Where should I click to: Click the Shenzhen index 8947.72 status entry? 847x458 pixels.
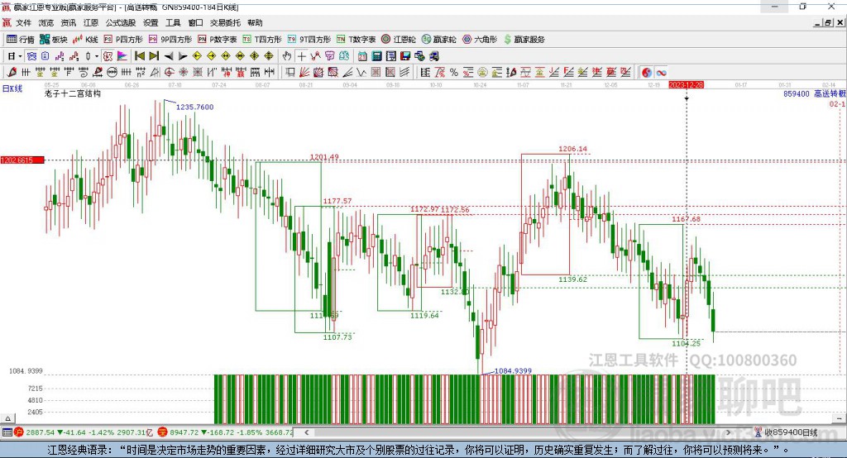coord(226,432)
